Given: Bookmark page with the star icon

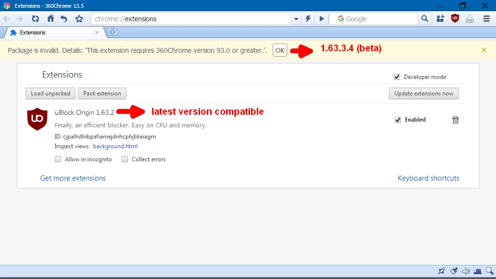Looking at the screenshot, I should [79, 19].
